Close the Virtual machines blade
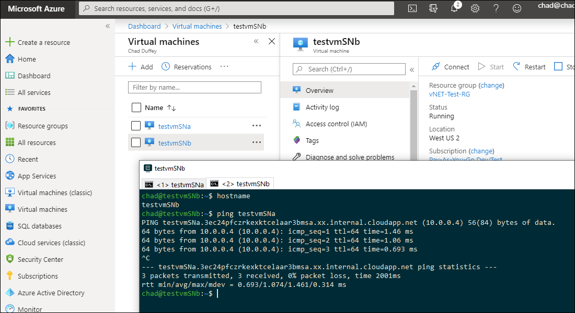This screenshot has height=313, width=575. [272, 41]
